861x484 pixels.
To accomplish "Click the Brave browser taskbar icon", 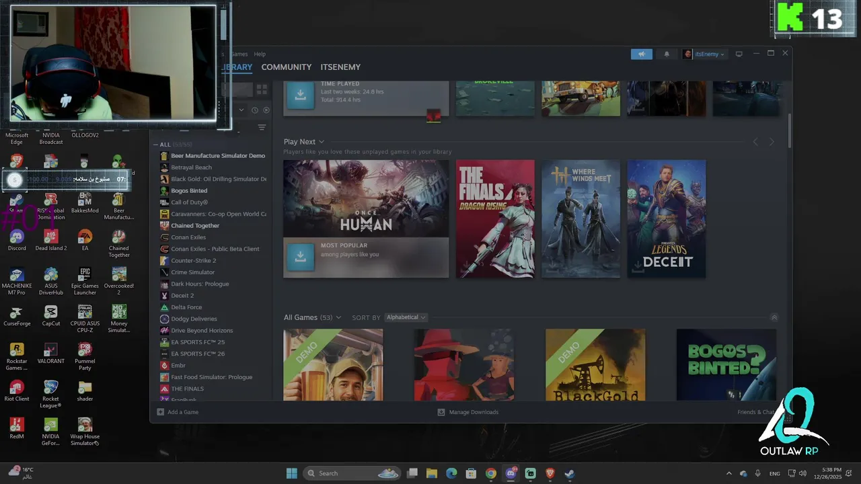I will coord(550,473).
